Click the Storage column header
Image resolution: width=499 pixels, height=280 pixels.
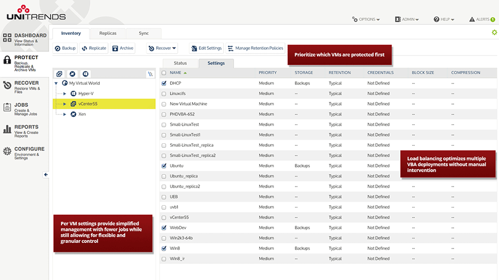coord(304,72)
